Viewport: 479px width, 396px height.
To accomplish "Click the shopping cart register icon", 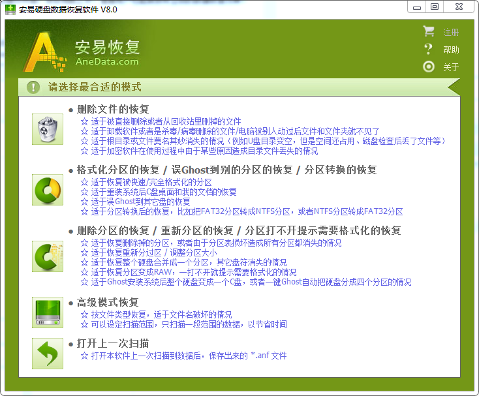I will point(429,31).
